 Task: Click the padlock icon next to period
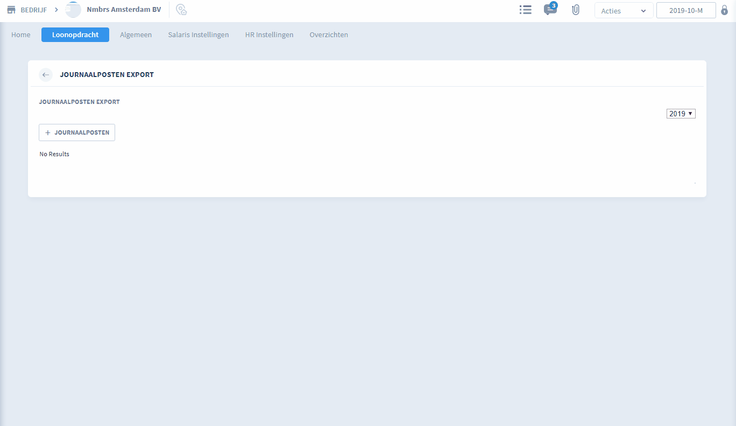[724, 10]
